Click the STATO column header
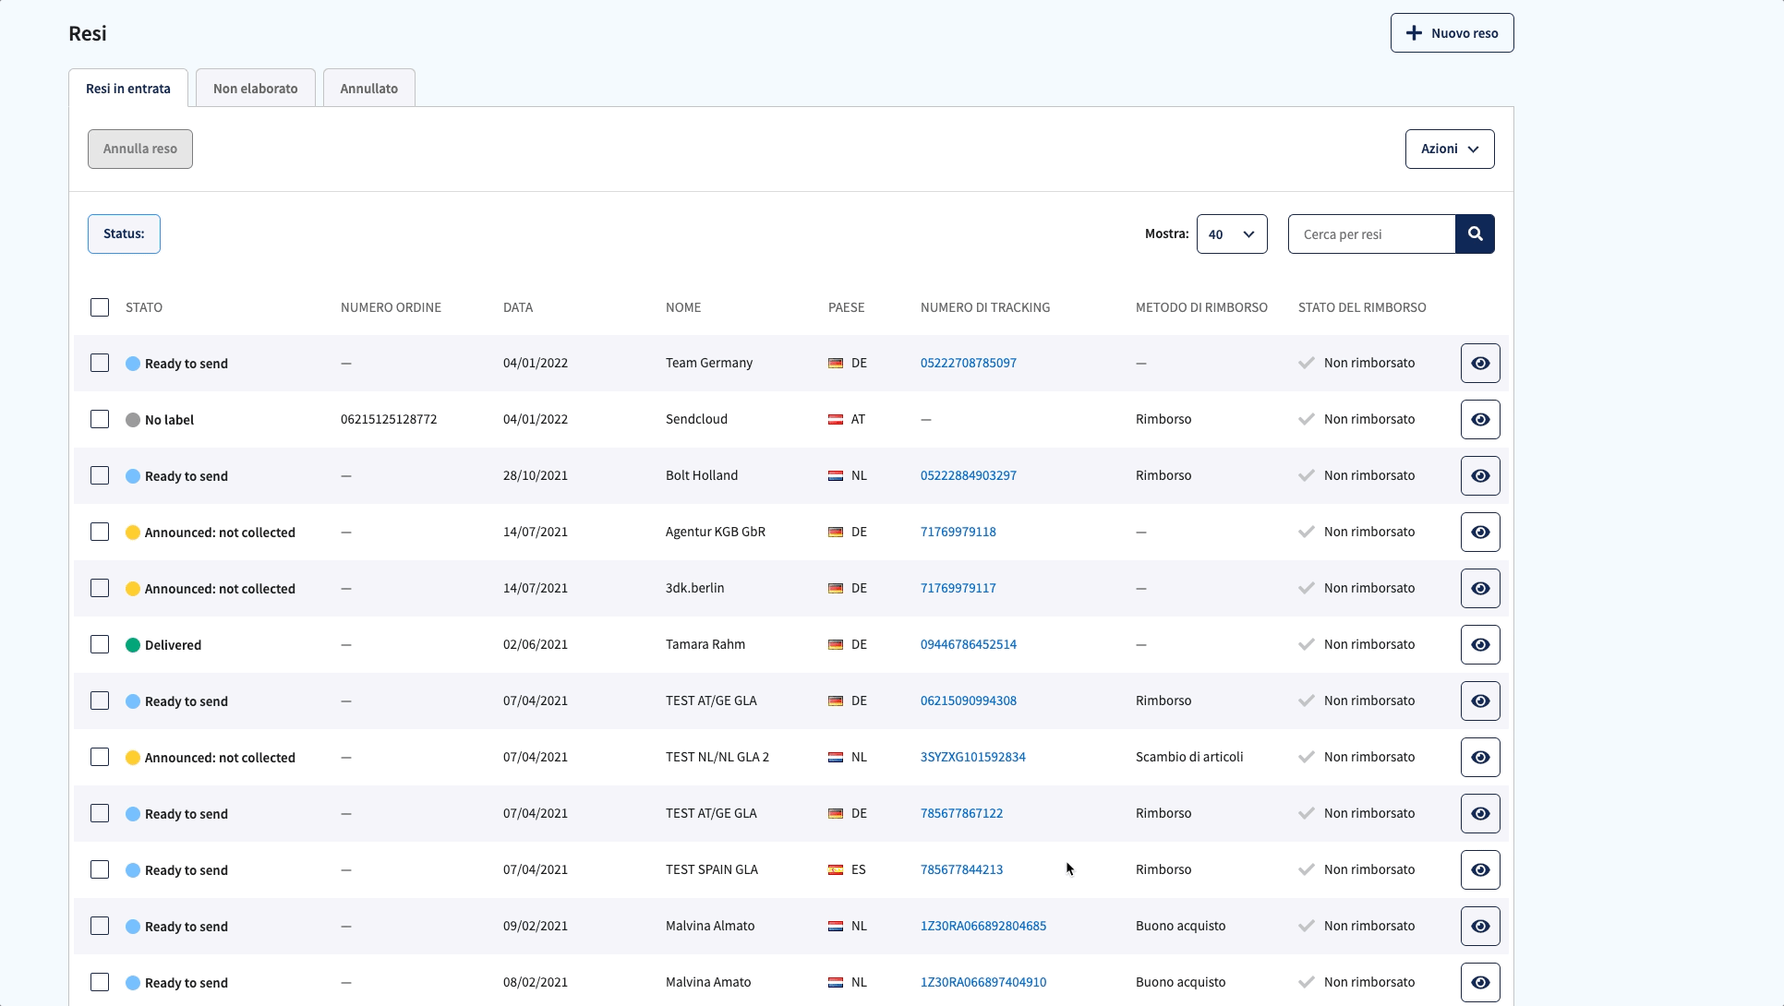Viewport: 1784px width, 1006px height. pyautogui.click(x=144, y=307)
